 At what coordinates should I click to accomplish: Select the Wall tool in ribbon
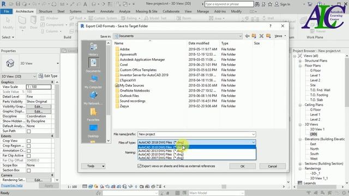[x=22, y=23]
